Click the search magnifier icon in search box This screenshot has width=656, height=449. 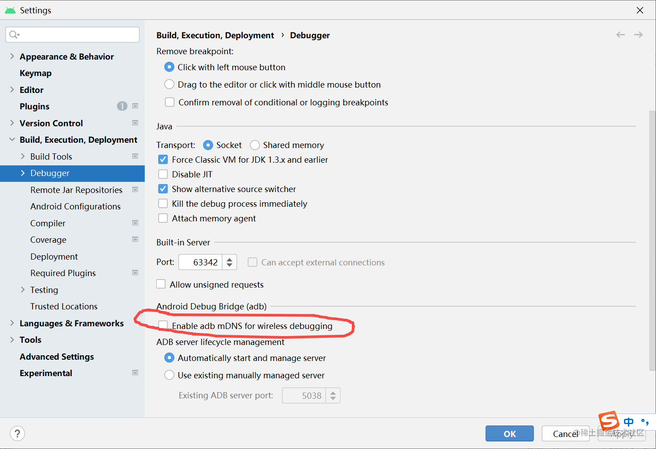(14, 35)
